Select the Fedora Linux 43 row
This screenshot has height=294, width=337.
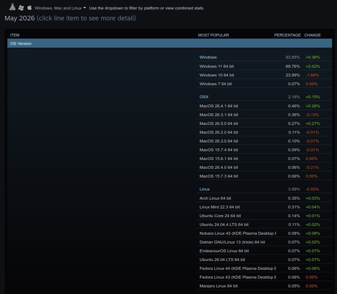pos(264,277)
